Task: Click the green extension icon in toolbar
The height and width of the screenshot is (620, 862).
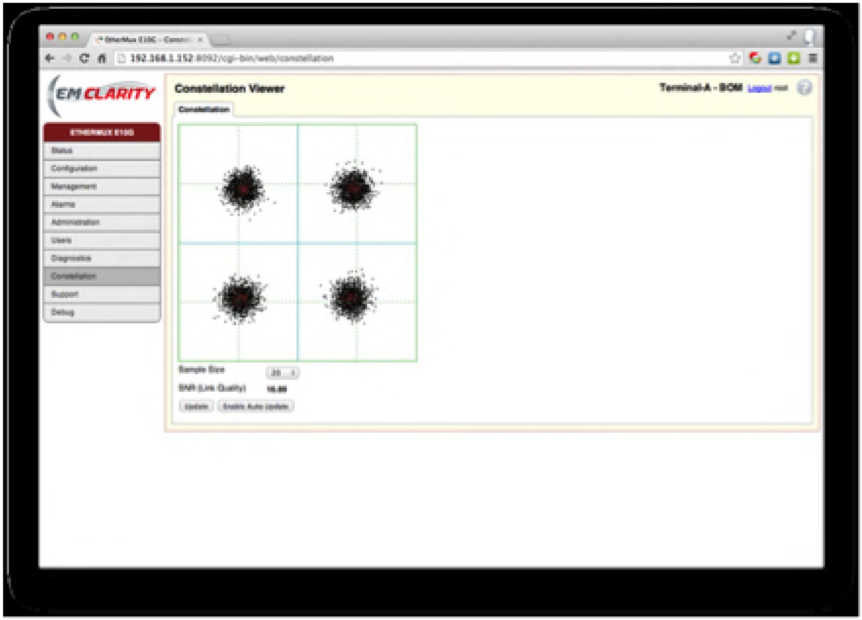Action: (x=794, y=58)
